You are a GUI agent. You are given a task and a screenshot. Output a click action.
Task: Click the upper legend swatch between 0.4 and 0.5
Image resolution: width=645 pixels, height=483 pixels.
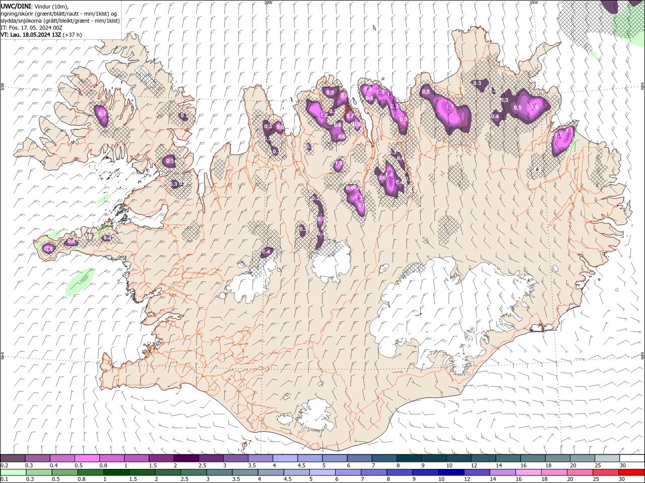[62, 458]
